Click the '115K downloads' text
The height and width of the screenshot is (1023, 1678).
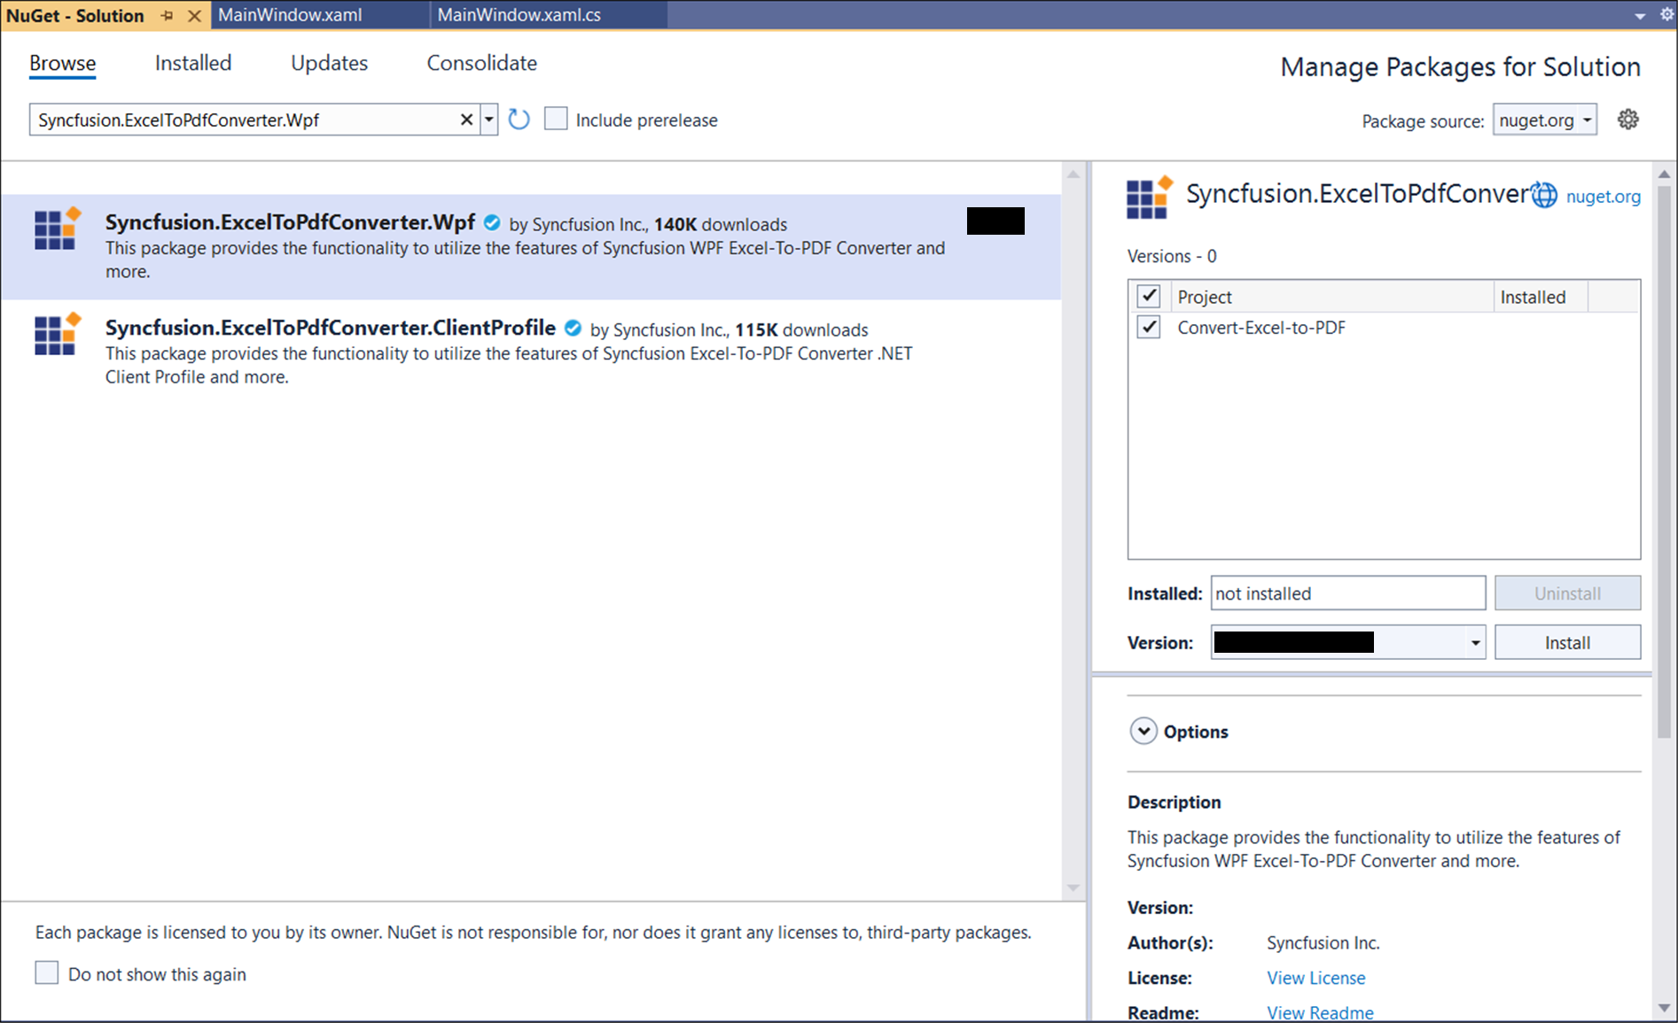[801, 329]
